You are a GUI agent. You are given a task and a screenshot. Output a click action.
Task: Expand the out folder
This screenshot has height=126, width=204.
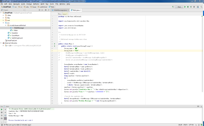coord(3,20)
